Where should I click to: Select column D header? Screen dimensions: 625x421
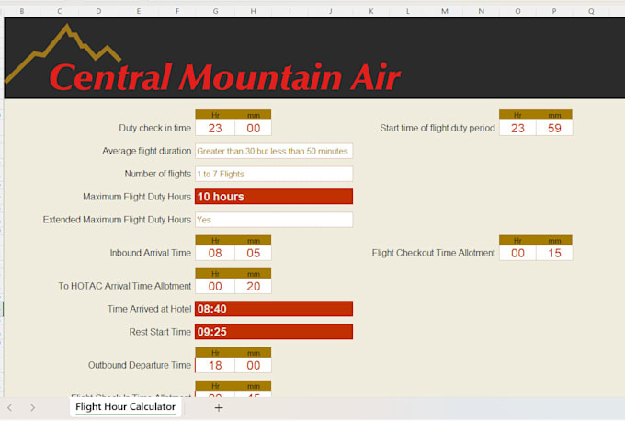tap(98, 11)
